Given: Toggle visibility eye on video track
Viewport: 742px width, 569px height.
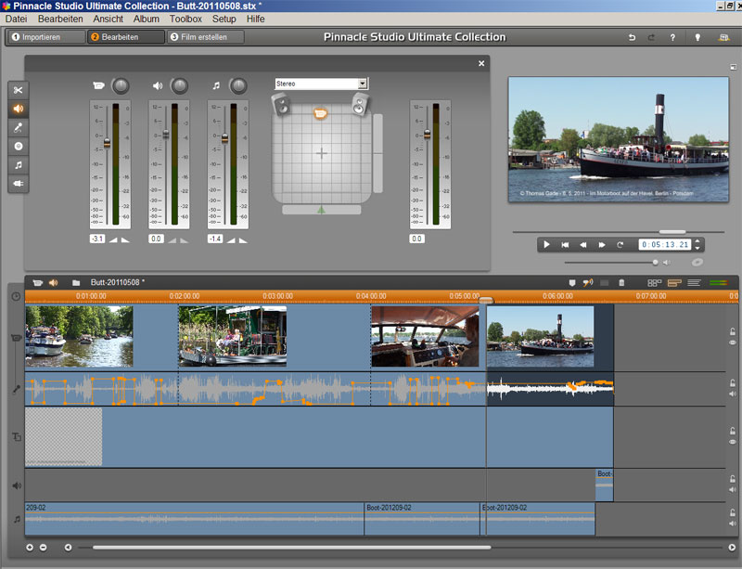Looking at the screenshot, I should [732, 343].
